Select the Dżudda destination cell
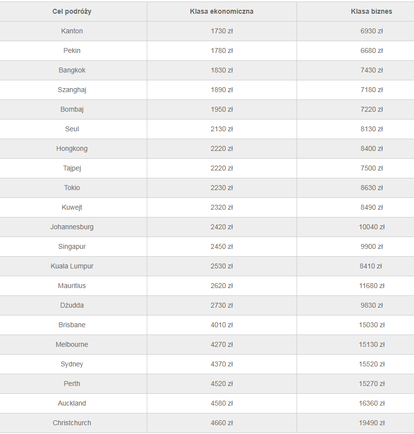This screenshot has width=414, height=434. (72, 305)
